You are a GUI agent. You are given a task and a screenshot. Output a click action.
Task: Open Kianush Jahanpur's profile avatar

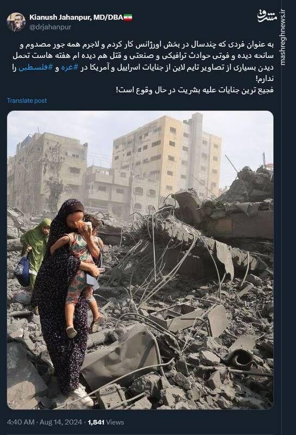(16, 22)
